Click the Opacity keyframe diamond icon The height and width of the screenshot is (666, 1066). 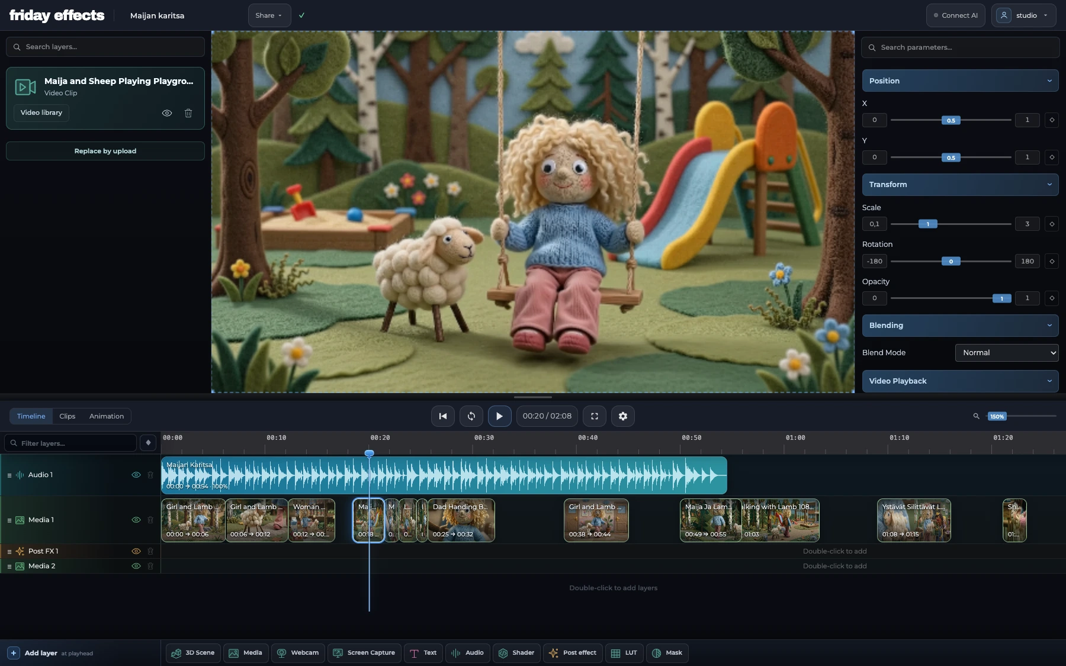1052,298
